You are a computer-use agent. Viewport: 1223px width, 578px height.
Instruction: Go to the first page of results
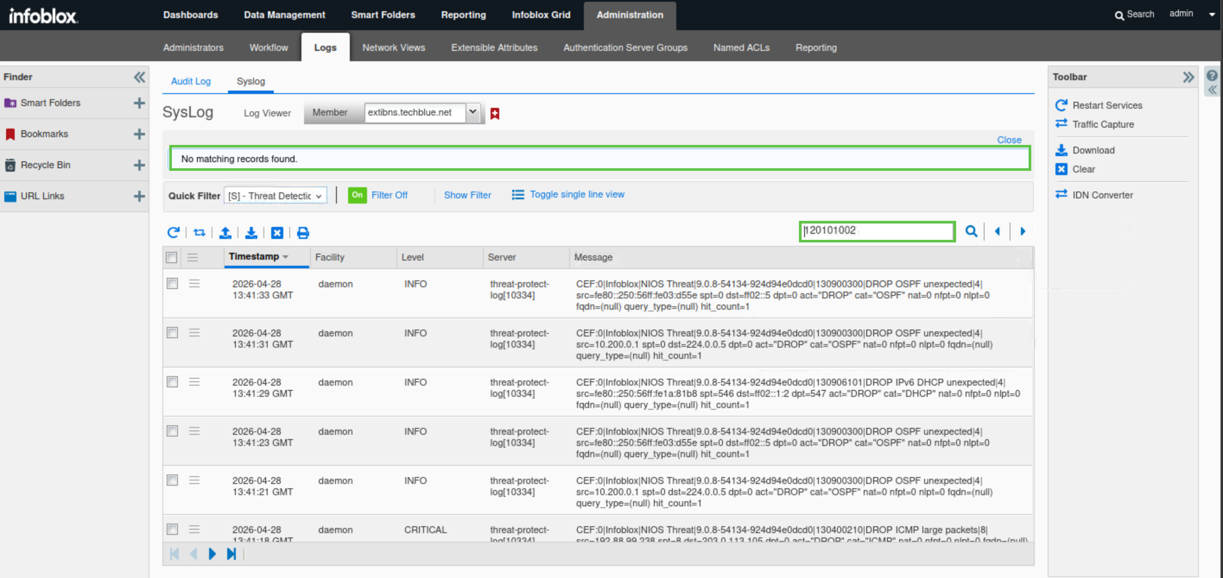174,553
